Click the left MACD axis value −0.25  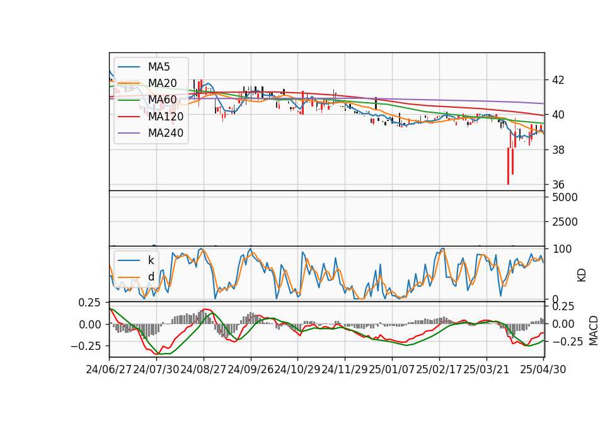(85, 346)
